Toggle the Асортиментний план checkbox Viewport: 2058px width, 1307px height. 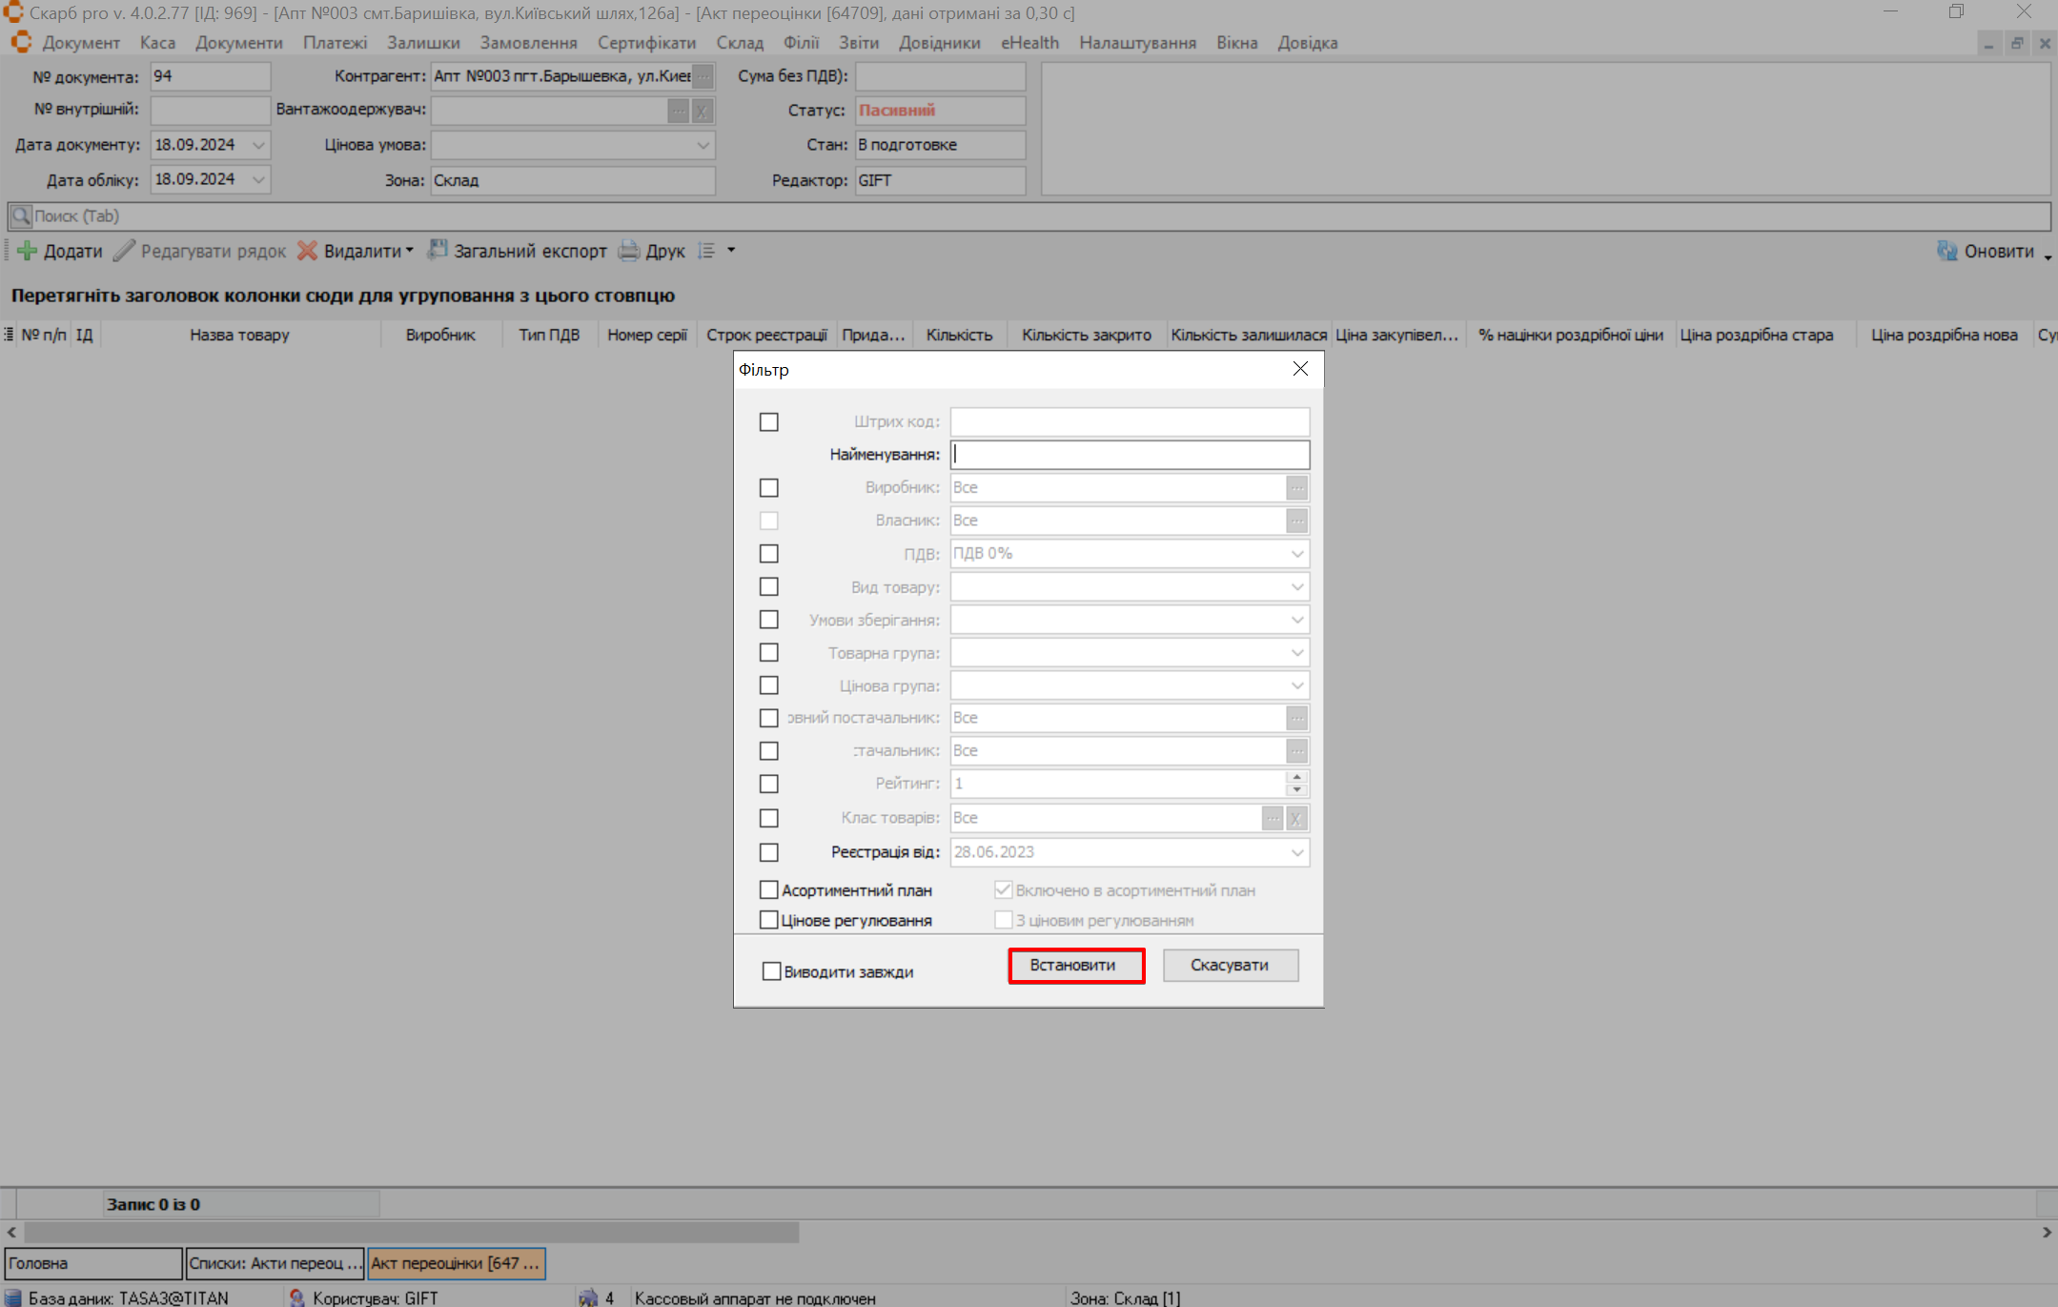(769, 890)
